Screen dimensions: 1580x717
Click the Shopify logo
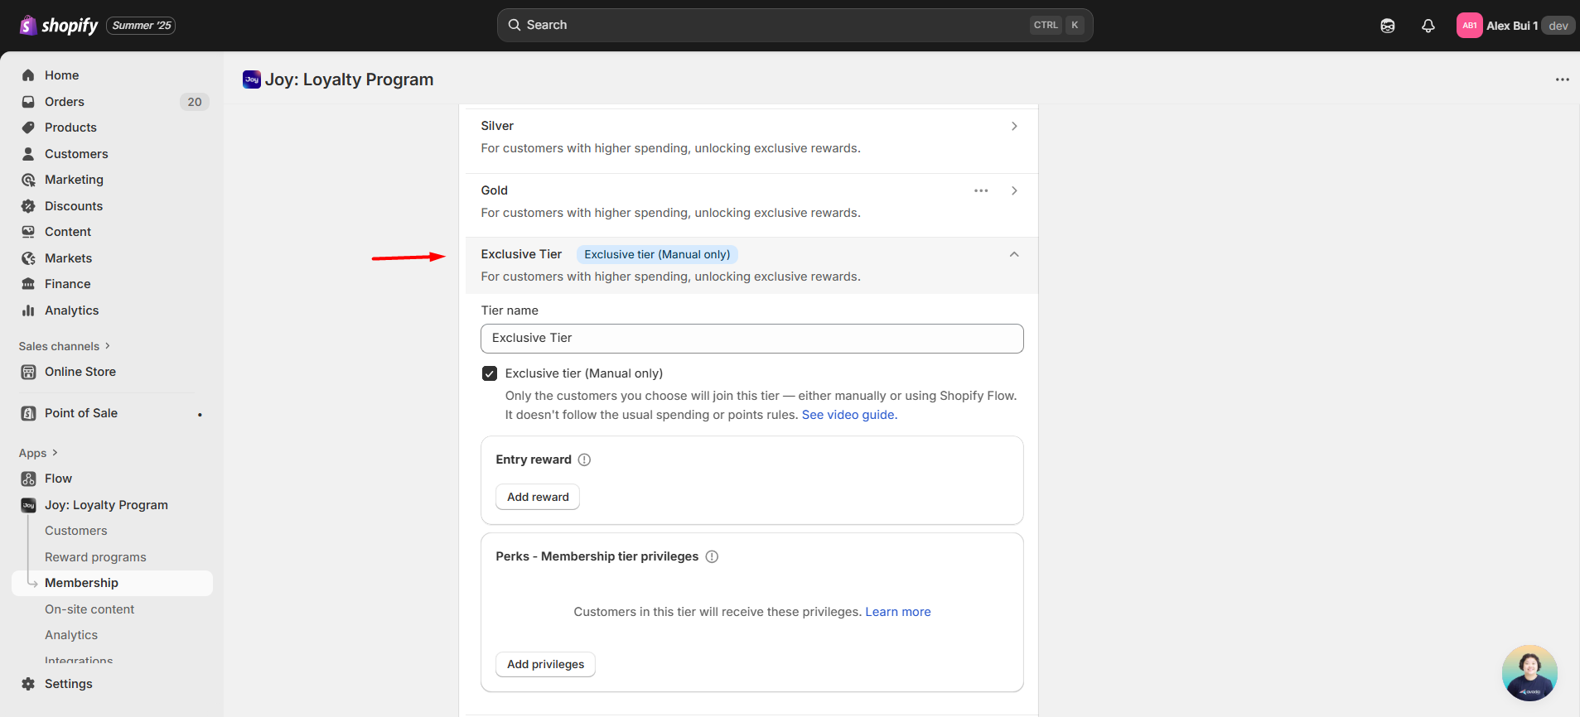58,26
